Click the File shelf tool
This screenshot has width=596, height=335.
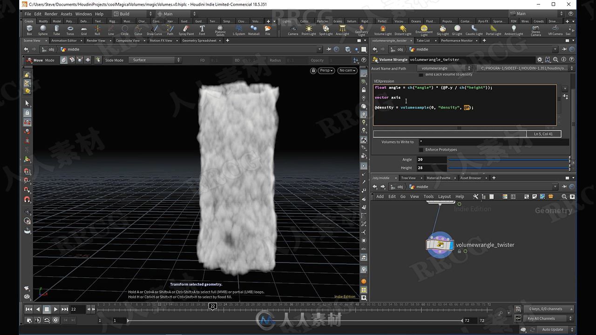tap(268, 30)
